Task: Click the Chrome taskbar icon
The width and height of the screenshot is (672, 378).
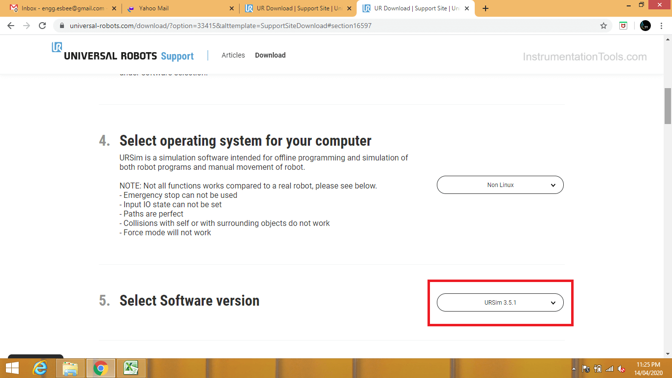Action: [x=101, y=368]
